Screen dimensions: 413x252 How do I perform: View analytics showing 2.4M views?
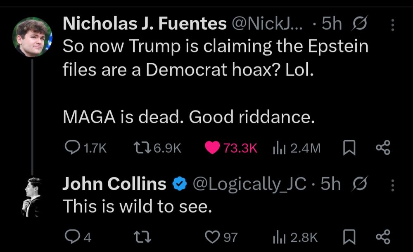coord(278,148)
